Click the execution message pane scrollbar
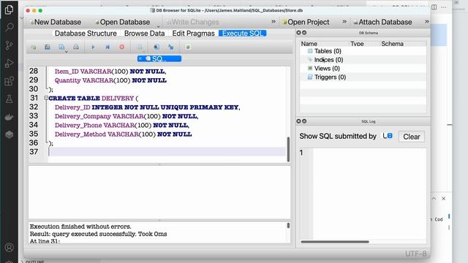The image size is (468, 263). [x=288, y=226]
